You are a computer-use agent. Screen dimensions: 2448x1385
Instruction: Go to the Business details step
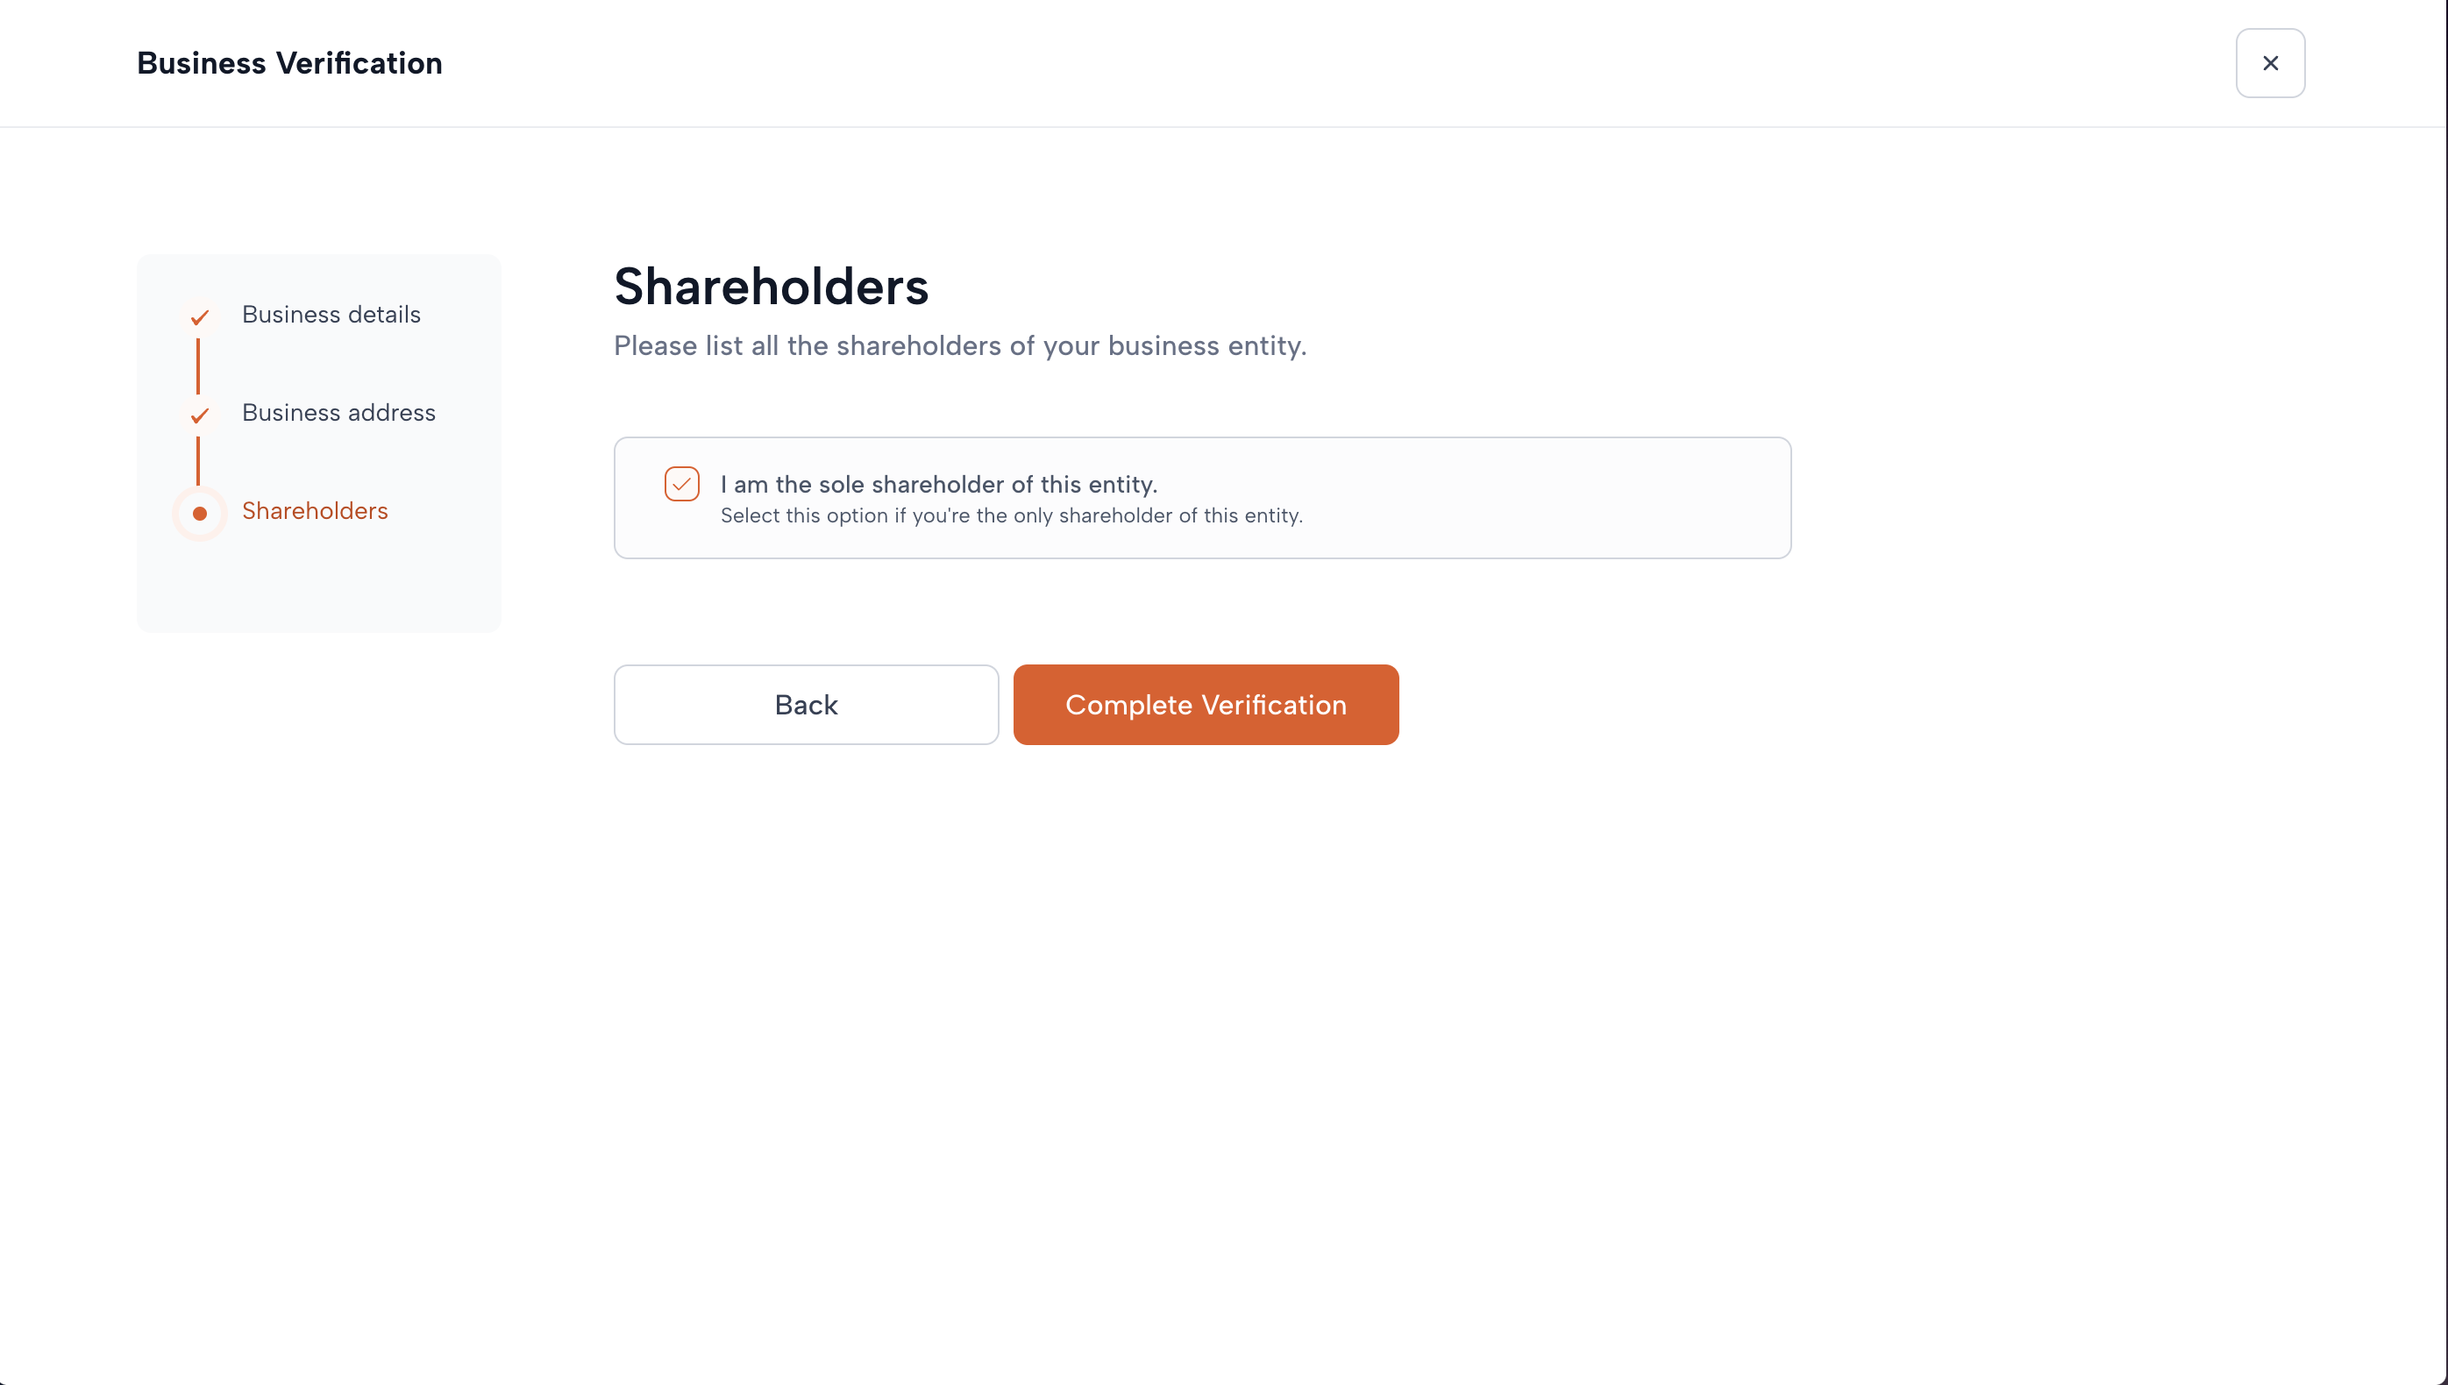(331, 315)
